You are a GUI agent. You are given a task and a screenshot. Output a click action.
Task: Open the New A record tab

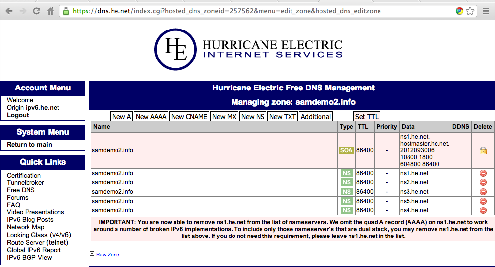tap(121, 117)
